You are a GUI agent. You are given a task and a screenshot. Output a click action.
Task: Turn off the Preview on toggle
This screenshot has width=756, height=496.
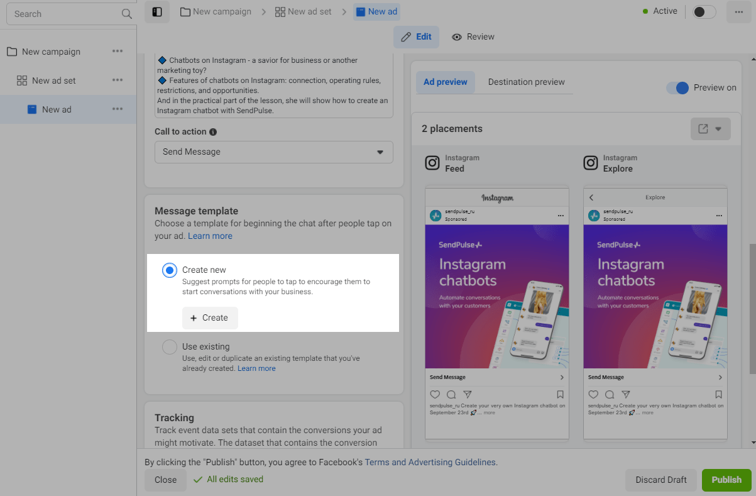[x=677, y=88]
